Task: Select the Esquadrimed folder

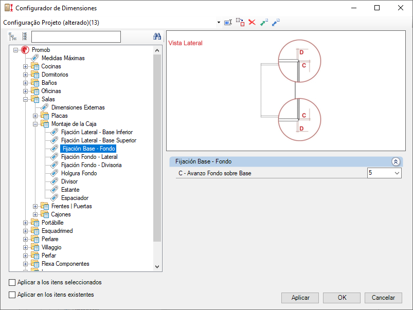Action: point(57,231)
